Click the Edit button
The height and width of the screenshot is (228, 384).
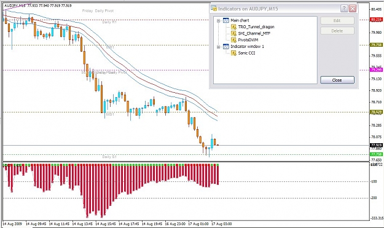click(x=337, y=21)
